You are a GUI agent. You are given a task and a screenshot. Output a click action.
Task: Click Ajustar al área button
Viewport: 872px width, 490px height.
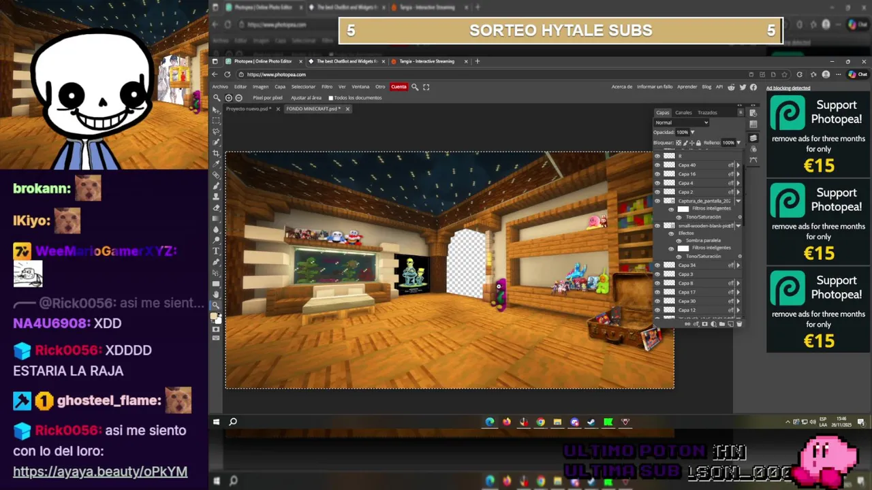[x=306, y=97]
